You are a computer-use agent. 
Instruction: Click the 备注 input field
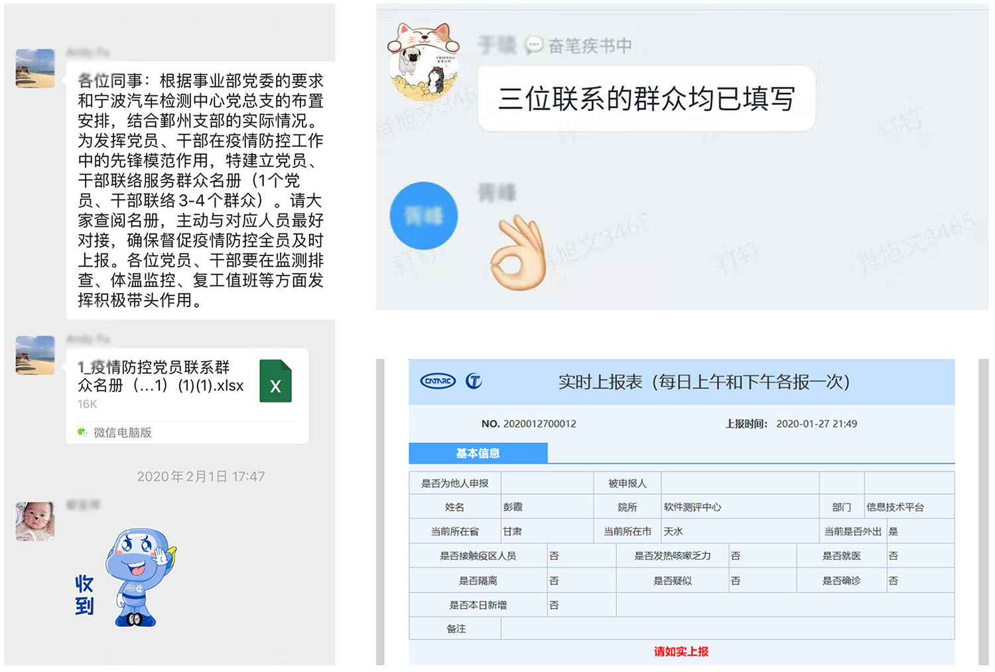[x=727, y=628]
